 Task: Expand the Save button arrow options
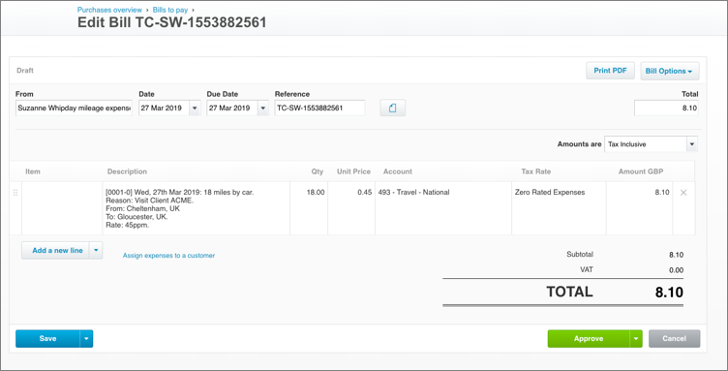86,338
